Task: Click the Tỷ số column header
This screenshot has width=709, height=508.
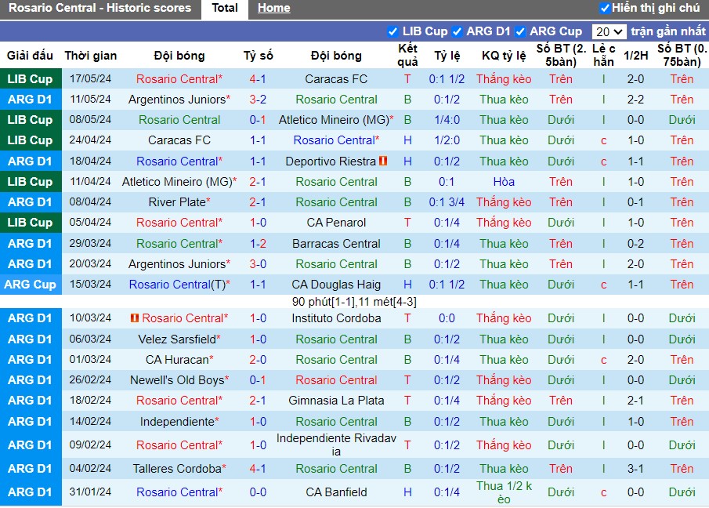Action: coord(258,56)
